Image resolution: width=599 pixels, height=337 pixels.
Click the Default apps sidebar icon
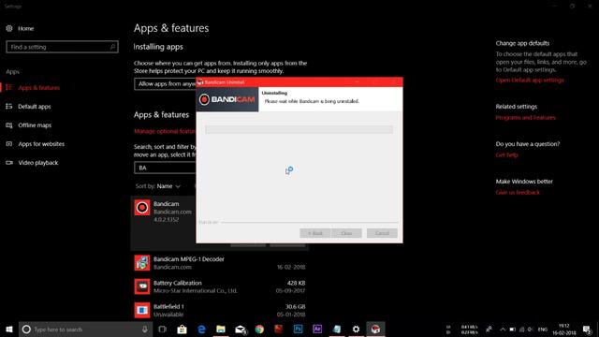point(9,106)
